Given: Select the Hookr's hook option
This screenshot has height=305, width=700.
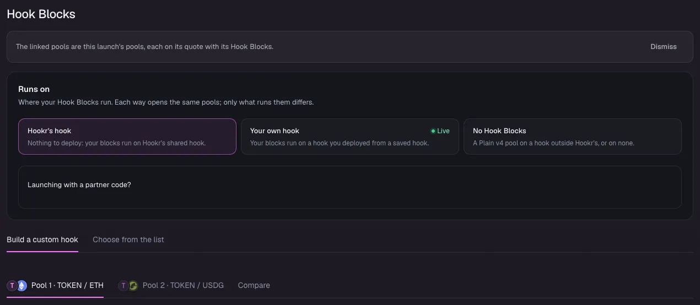Looking at the screenshot, I should (127, 137).
